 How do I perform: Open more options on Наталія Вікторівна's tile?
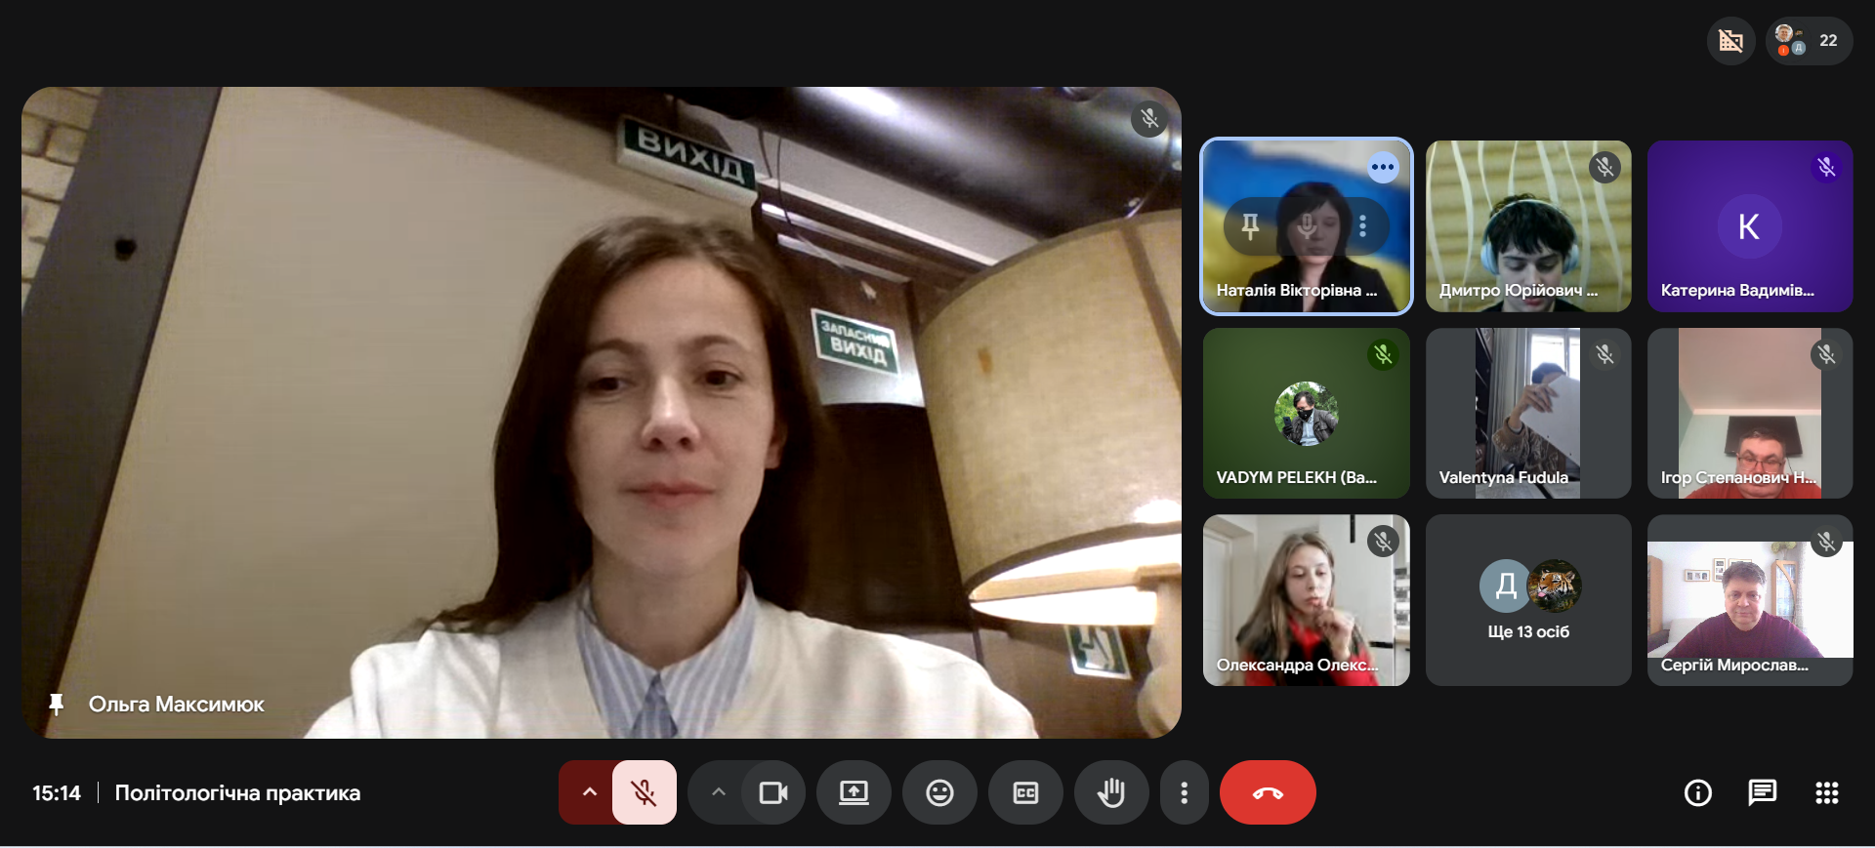point(1362,226)
